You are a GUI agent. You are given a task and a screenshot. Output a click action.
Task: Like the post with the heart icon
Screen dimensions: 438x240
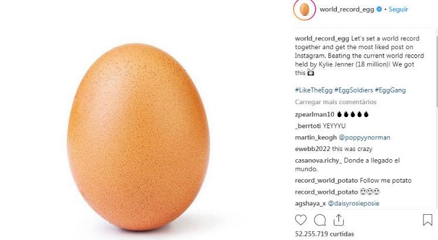point(301,220)
